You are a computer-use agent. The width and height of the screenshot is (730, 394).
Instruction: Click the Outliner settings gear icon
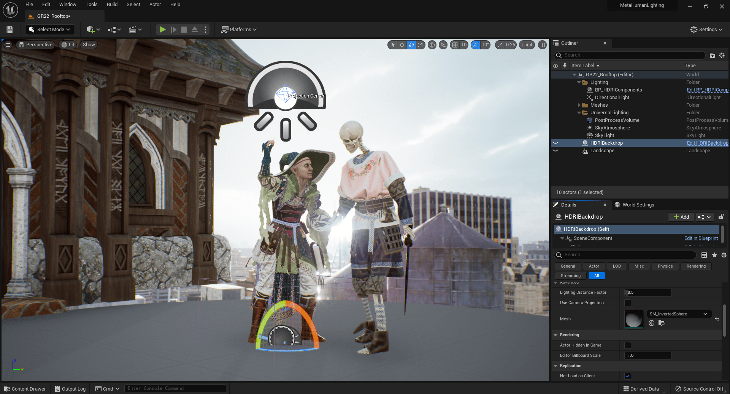pyautogui.click(x=722, y=55)
